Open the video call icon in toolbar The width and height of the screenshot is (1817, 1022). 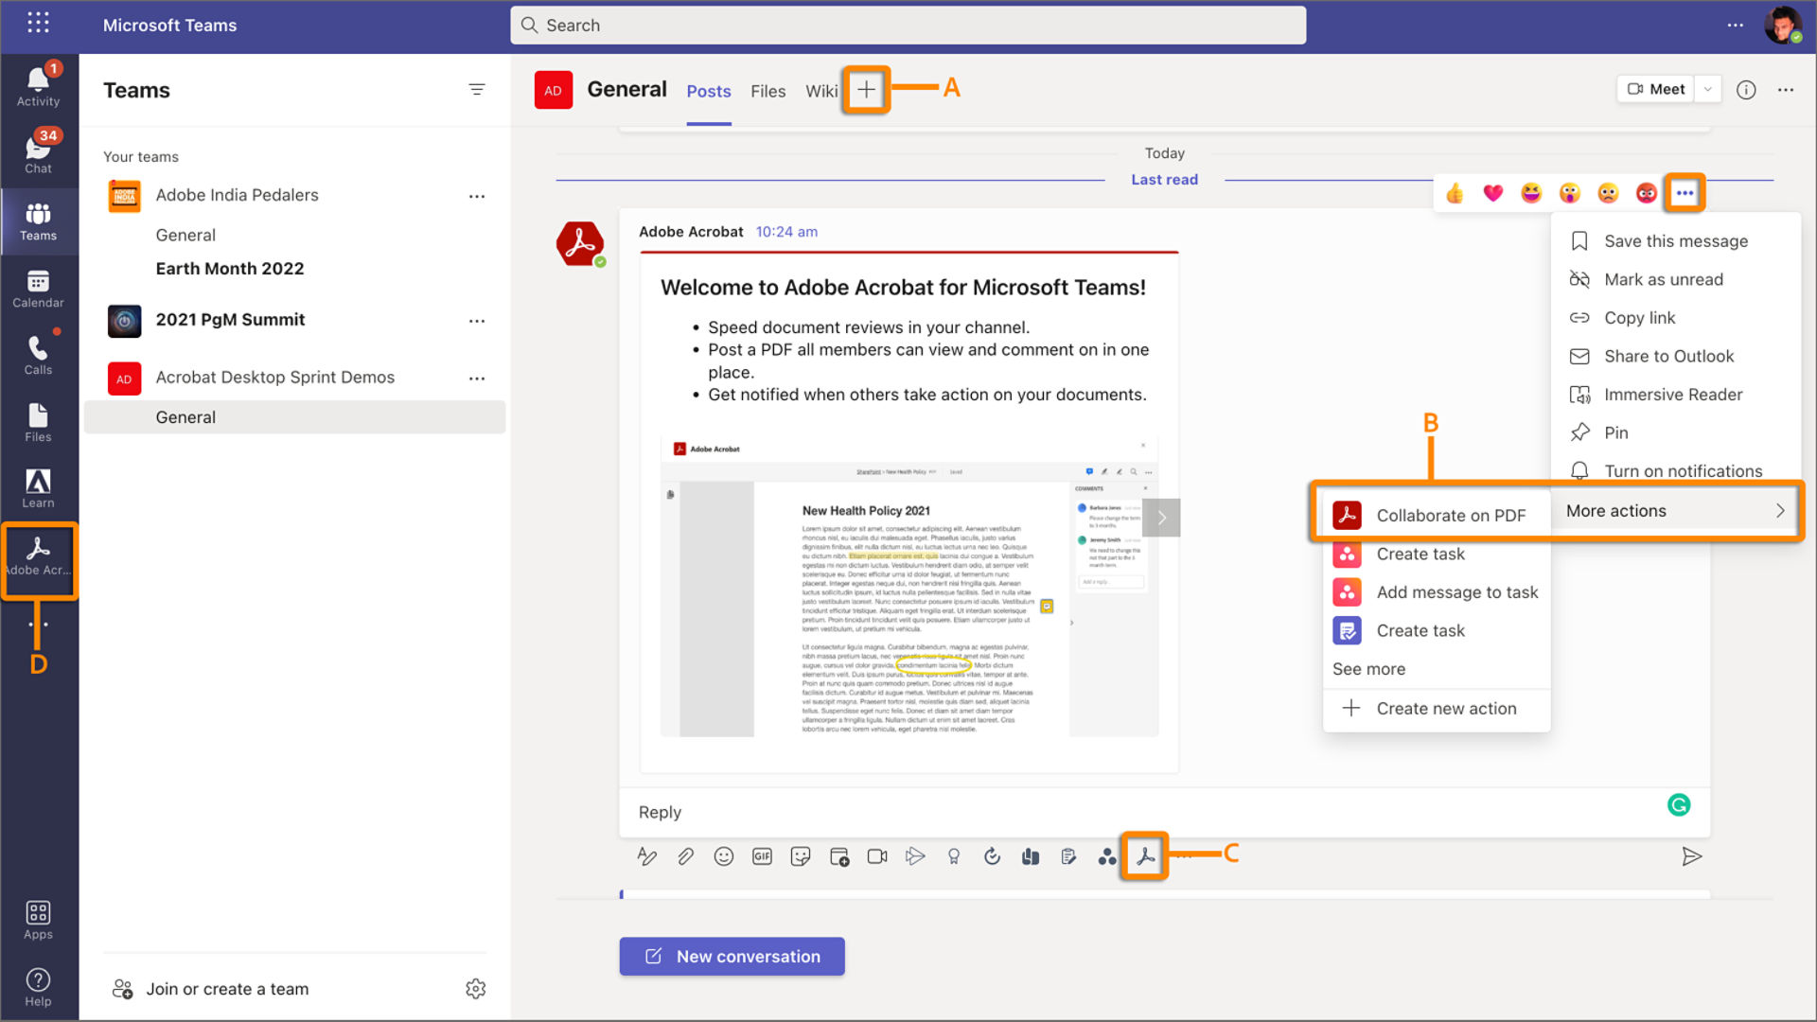coord(876,856)
